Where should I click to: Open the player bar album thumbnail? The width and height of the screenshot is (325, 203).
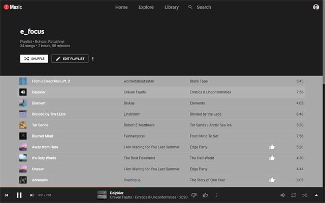(x=102, y=195)
